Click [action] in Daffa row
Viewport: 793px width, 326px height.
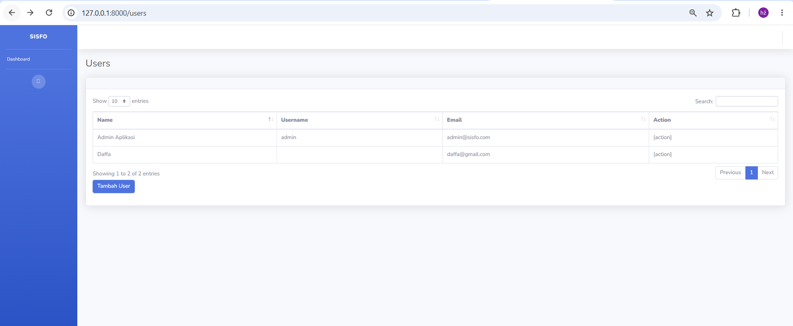point(662,154)
